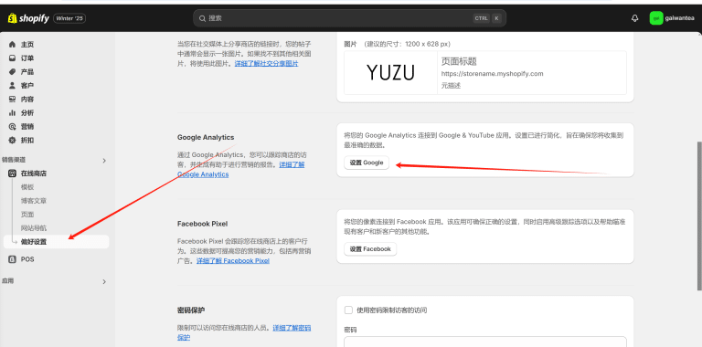Click the search magnifier icon

click(202, 18)
